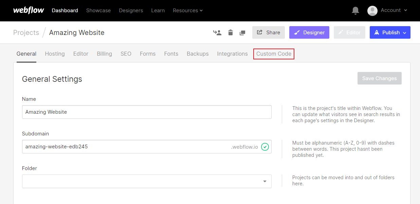Click the General Settings heading
The width and height of the screenshot is (420, 204).
pos(52,79)
